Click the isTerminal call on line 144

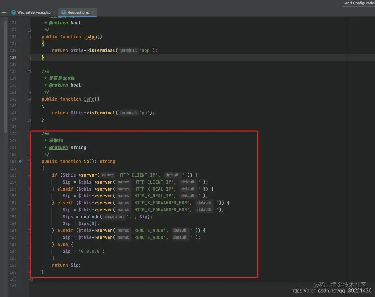pyautogui.click(x=102, y=113)
